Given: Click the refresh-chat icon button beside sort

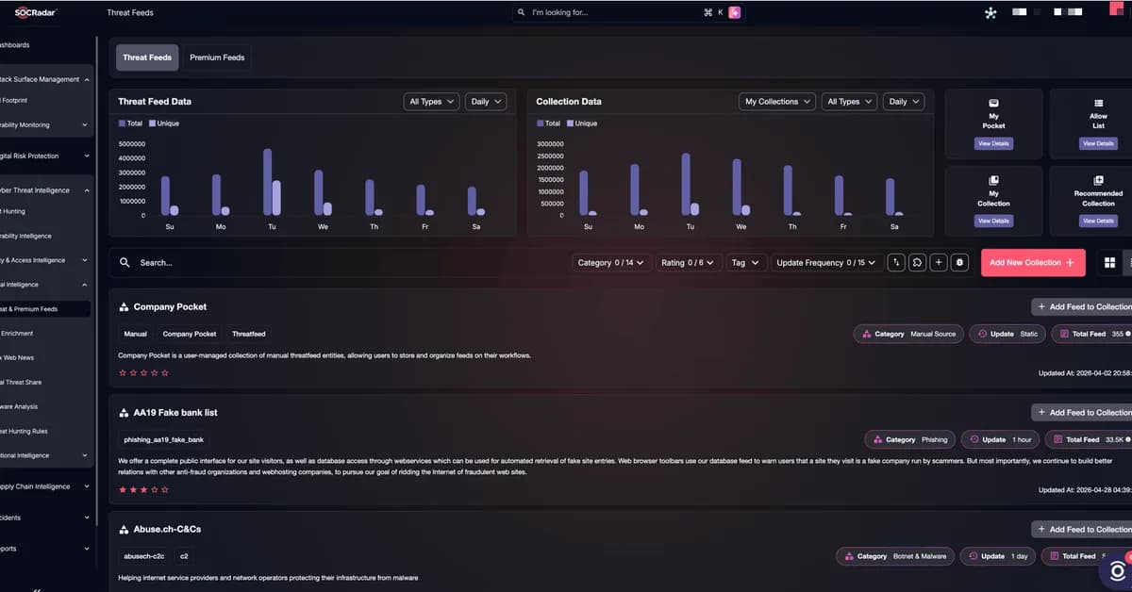Looking at the screenshot, I should [917, 263].
